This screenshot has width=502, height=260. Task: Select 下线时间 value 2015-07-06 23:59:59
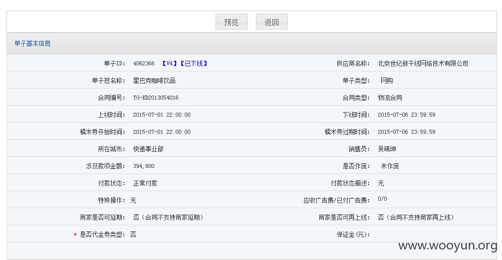[407, 115]
